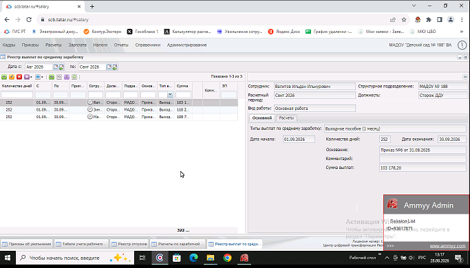The image size is (470, 268).
Task: Collapse the right details panel with arrows icon
Action: [465, 77]
